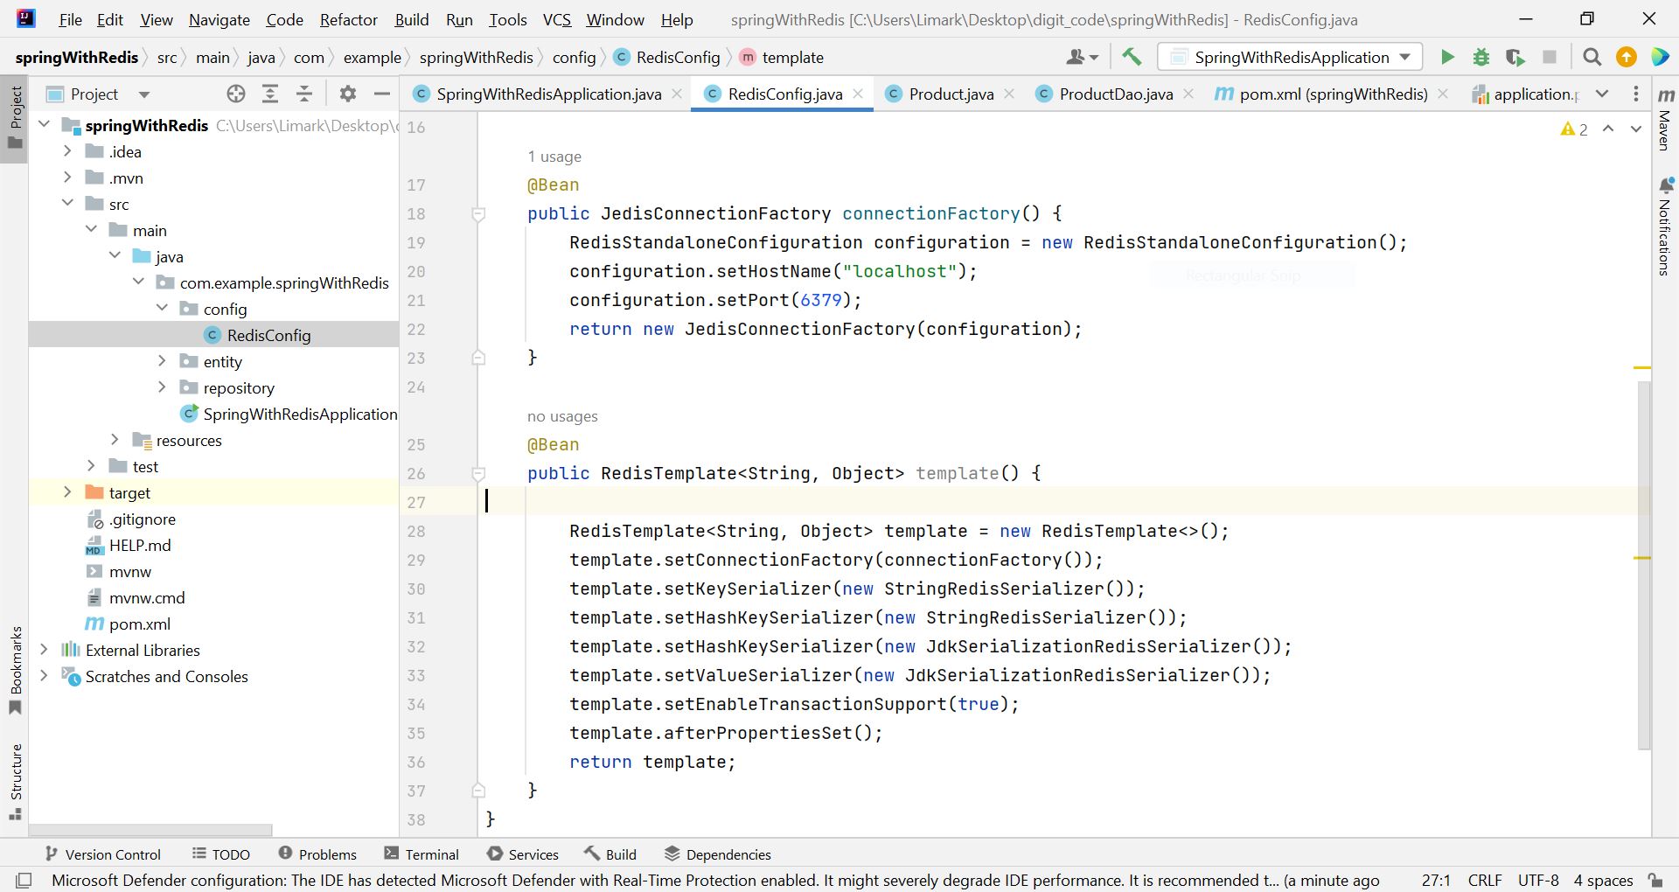Open Search Everywhere magnifier icon
Viewport: 1679px width, 892px height.
tap(1592, 58)
